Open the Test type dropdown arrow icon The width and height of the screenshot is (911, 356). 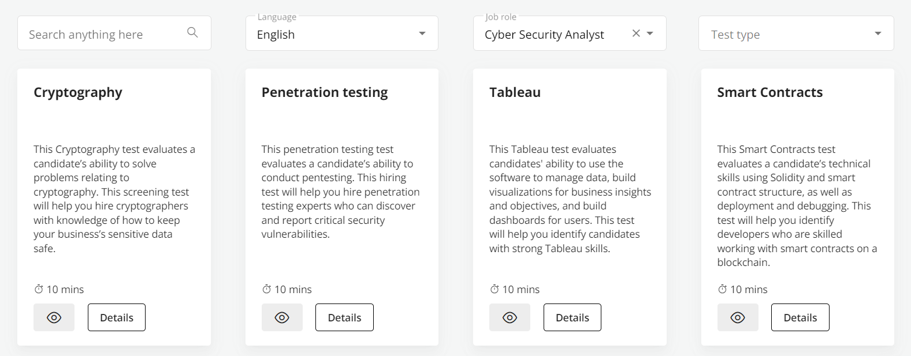pyautogui.click(x=877, y=33)
